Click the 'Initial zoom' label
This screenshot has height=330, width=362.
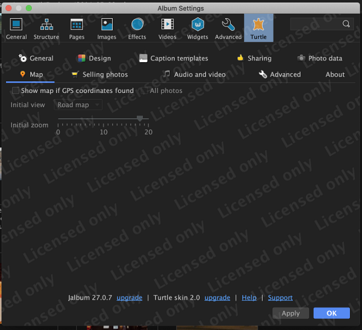29,125
